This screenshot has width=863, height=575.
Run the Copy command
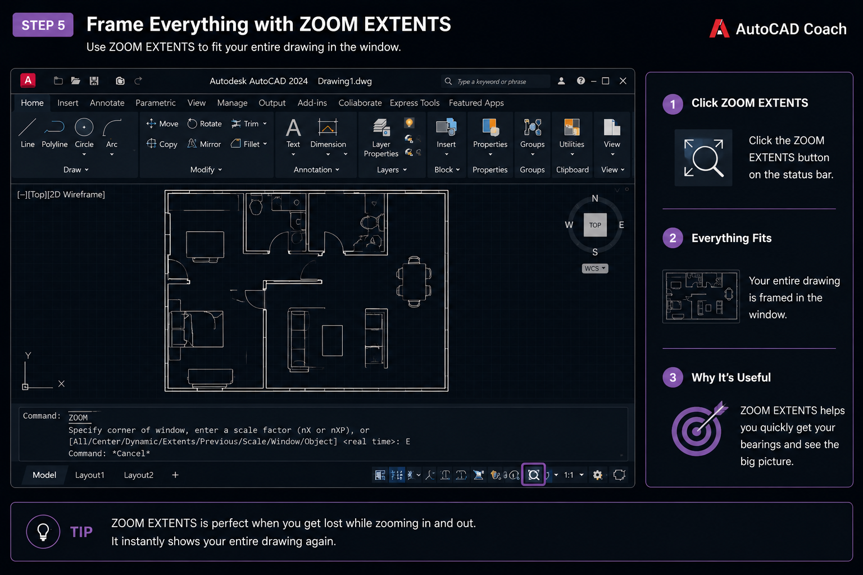pyautogui.click(x=162, y=144)
